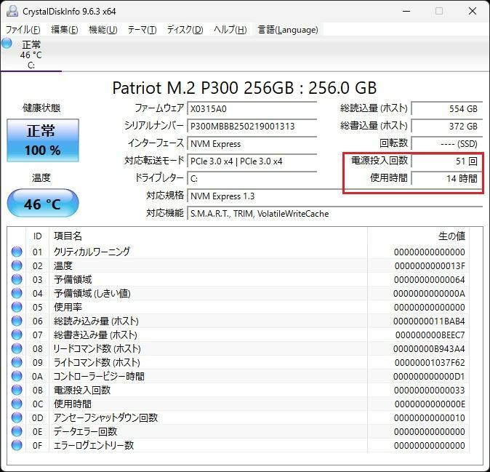Click the CrystalDiskInfo app icon in title bar

(12, 11)
